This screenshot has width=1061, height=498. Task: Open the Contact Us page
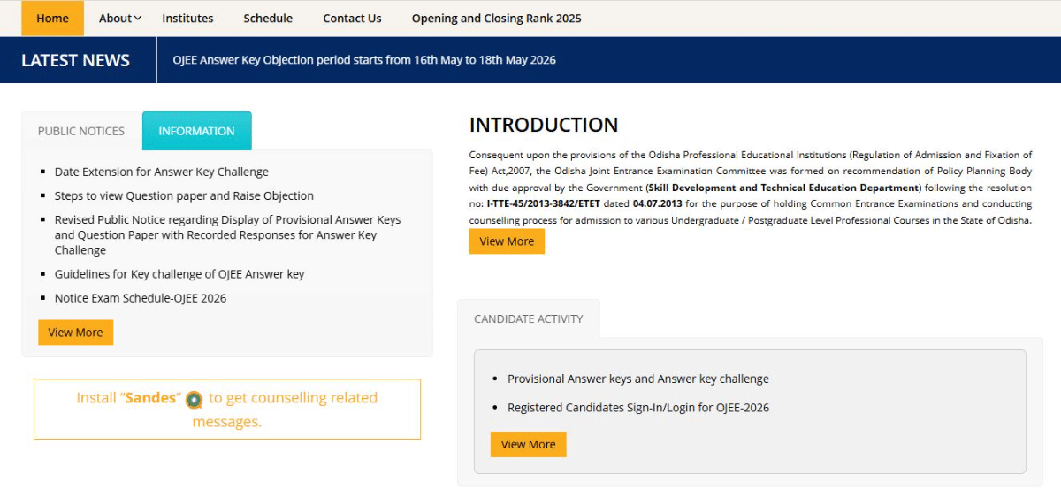coord(352,19)
